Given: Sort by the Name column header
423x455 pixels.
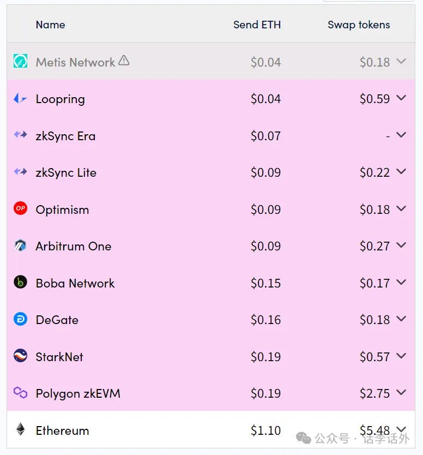Looking at the screenshot, I should point(50,25).
